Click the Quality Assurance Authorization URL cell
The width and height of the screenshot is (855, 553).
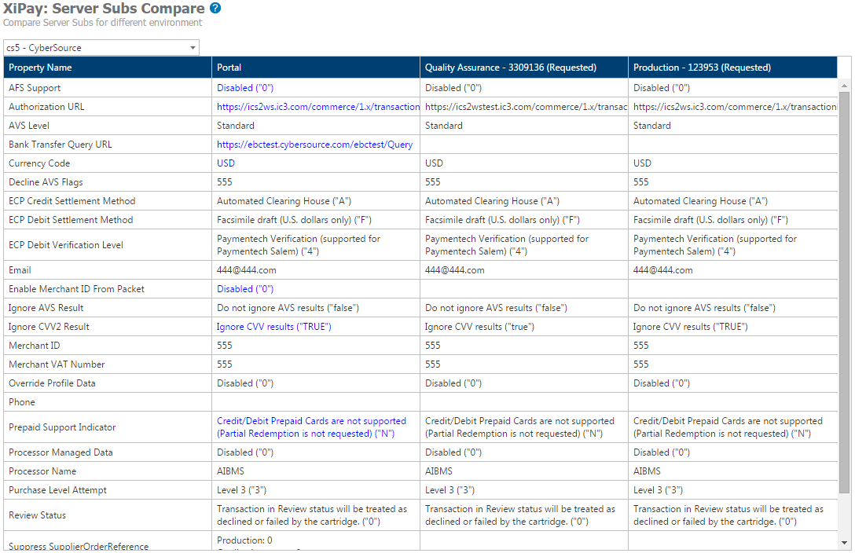(x=523, y=107)
